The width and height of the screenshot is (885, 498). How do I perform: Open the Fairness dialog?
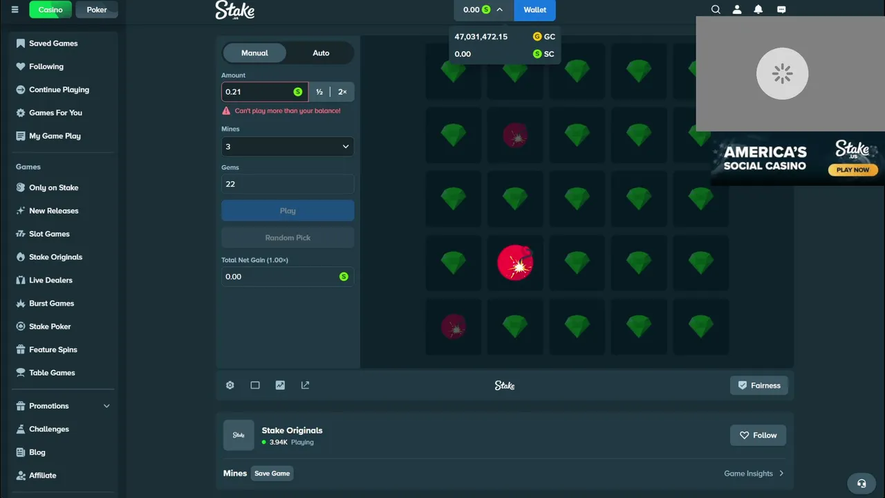pos(758,386)
